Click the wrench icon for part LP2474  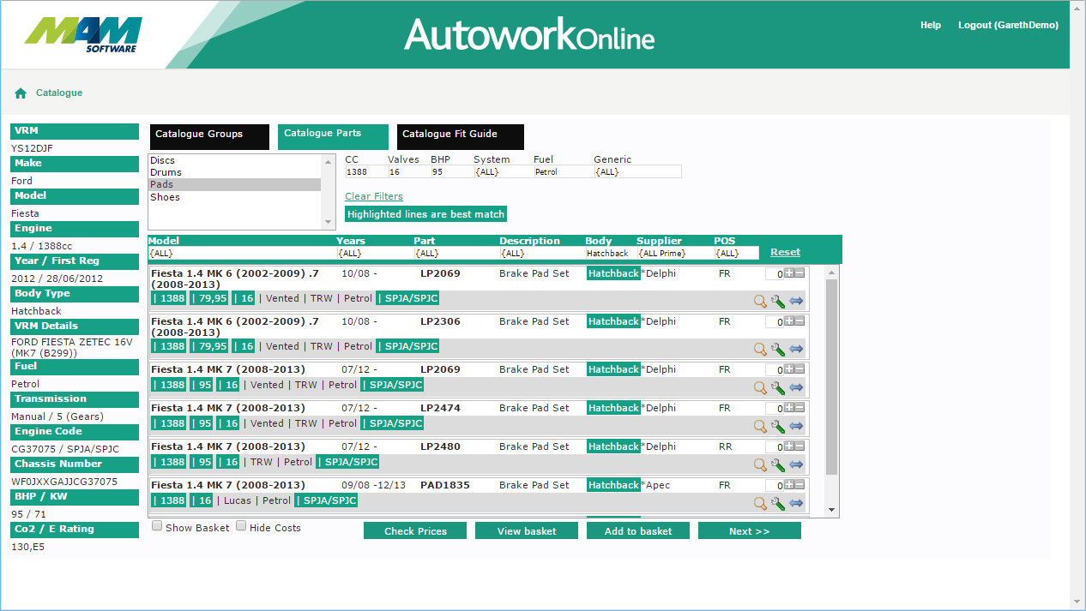click(x=778, y=426)
